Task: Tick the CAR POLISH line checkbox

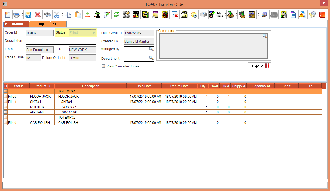Action: [6, 122]
